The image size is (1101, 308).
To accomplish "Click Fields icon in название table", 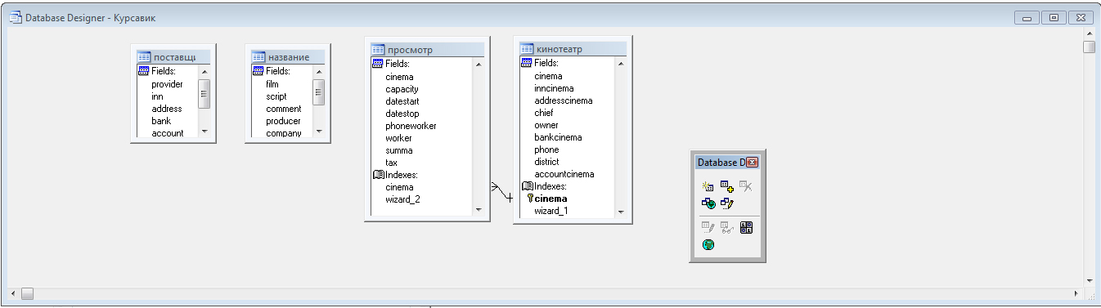I will [258, 71].
